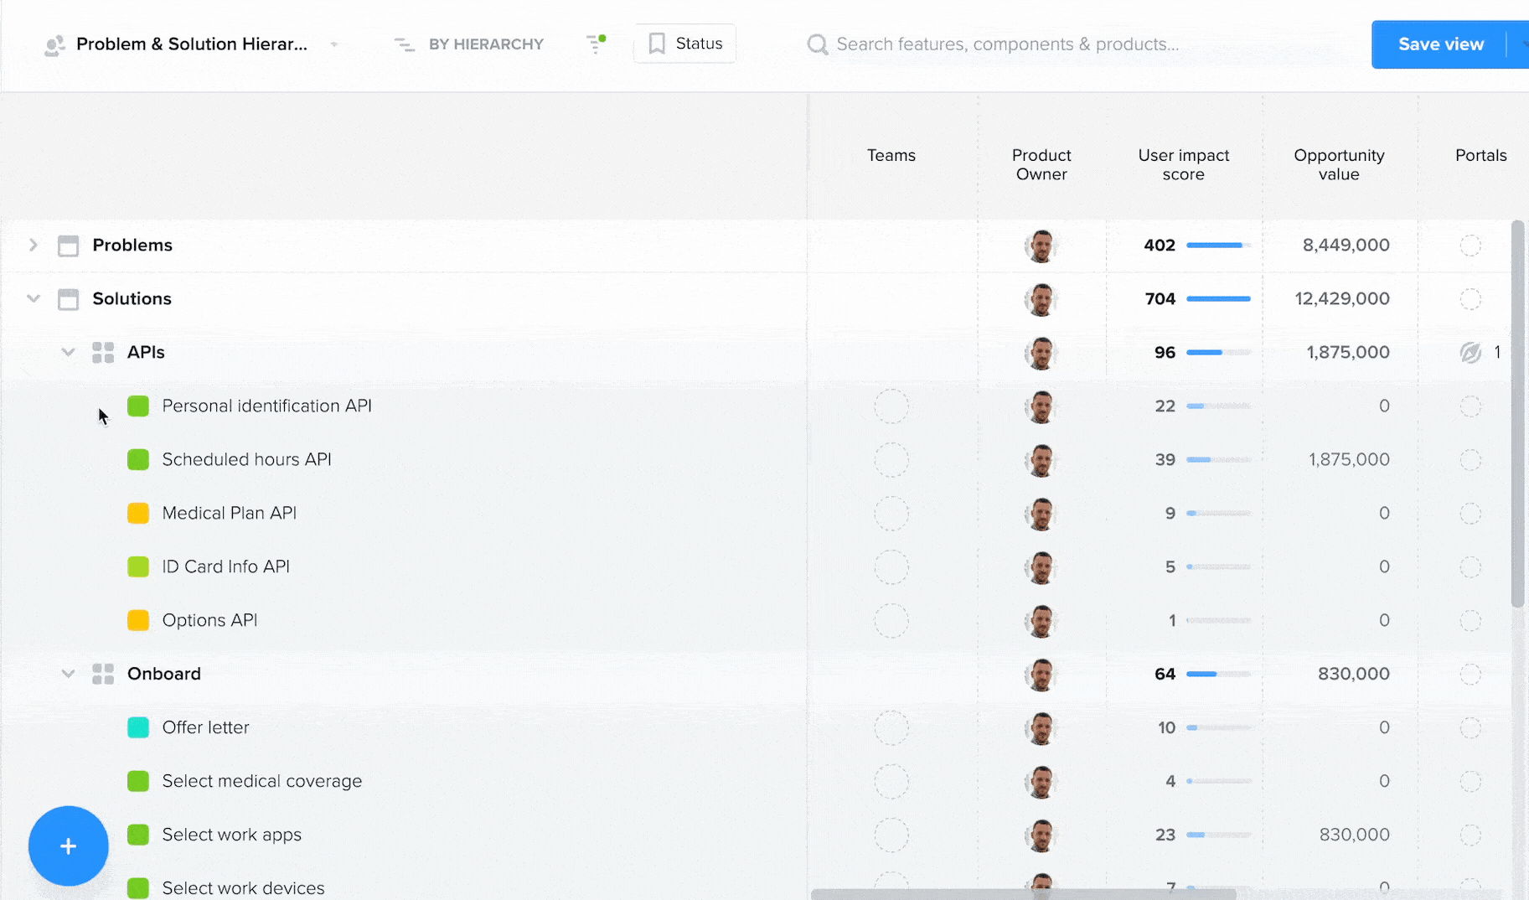Collapse the Solutions row chevron

click(33, 298)
